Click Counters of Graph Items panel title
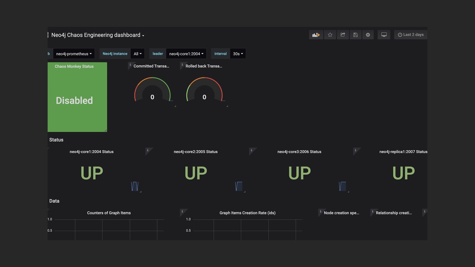This screenshot has height=267, width=475. point(109,213)
